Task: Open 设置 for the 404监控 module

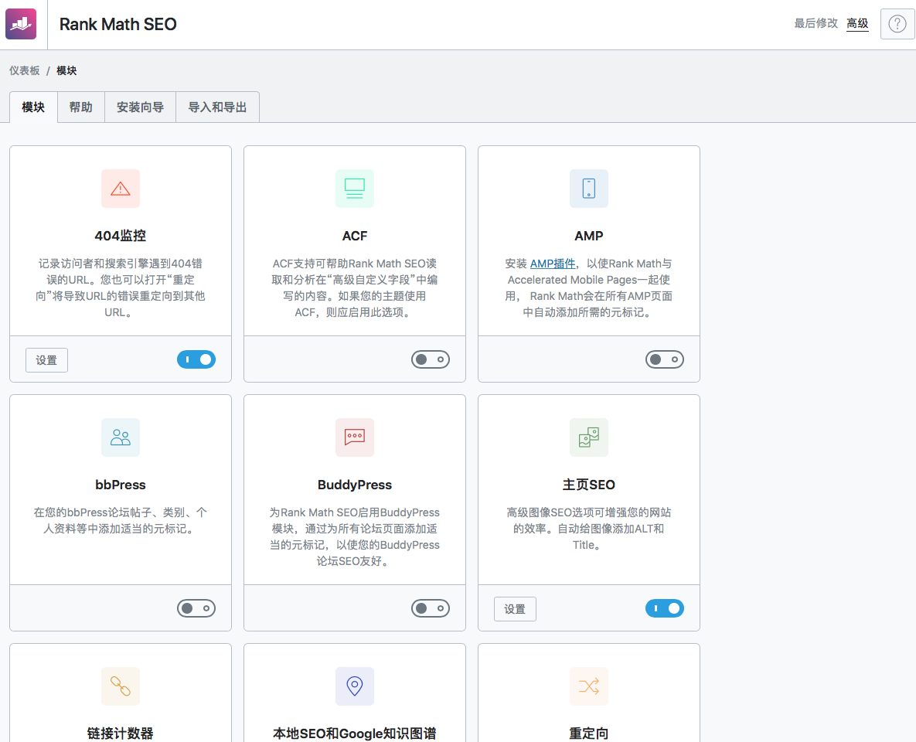Action: 46,360
